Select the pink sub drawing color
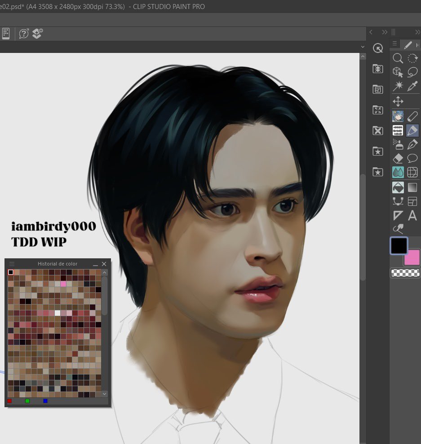Image resolution: width=421 pixels, height=444 pixels. tap(413, 258)
